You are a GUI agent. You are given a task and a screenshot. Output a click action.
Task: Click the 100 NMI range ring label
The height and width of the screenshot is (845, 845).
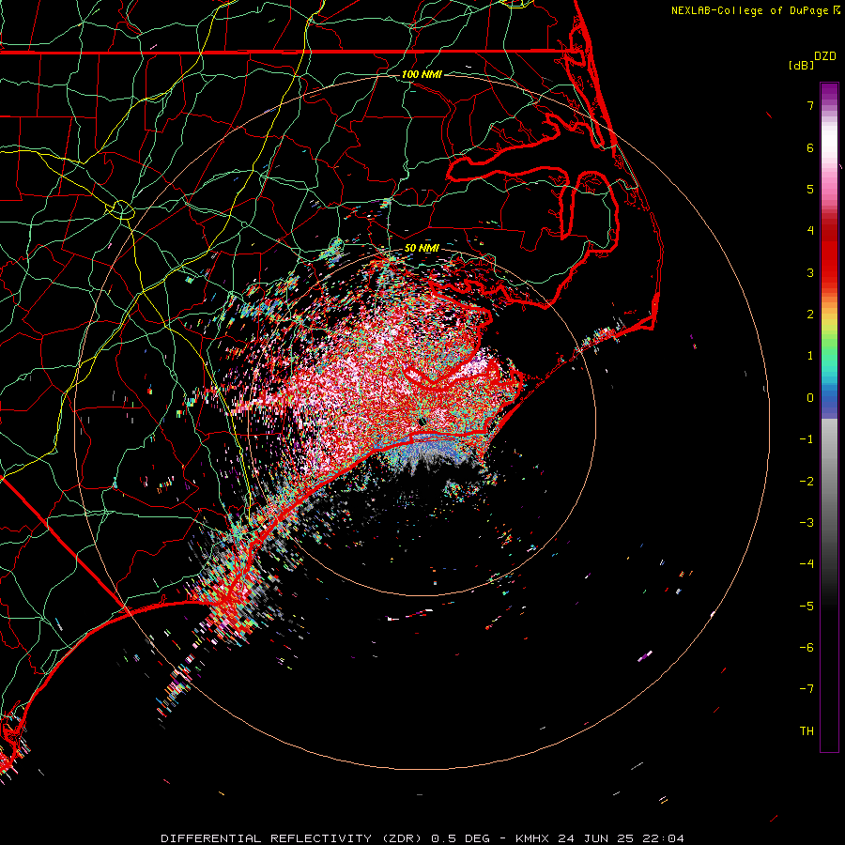tap(422, 74)
